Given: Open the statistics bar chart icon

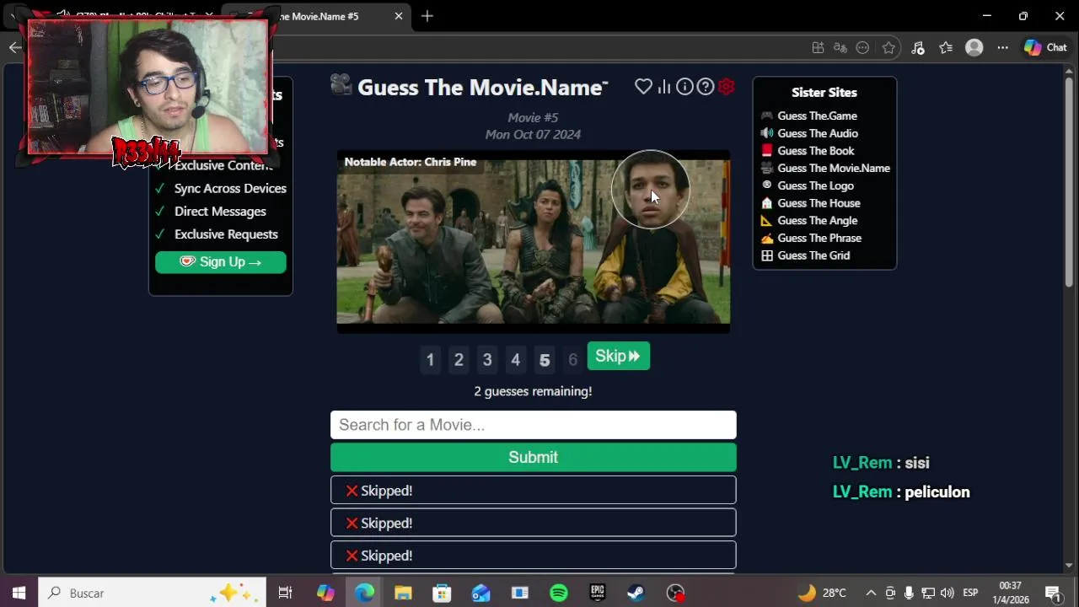Looking at the screenshot, I should [x=664, y=87].
